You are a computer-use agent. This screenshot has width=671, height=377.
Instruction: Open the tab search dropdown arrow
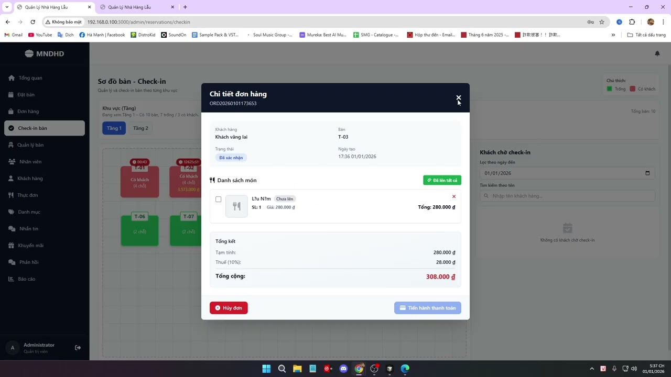(7, 7)
